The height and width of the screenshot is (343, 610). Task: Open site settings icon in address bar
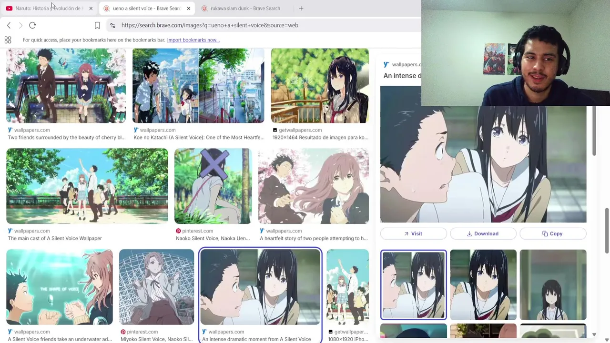[x=112, y=25]
